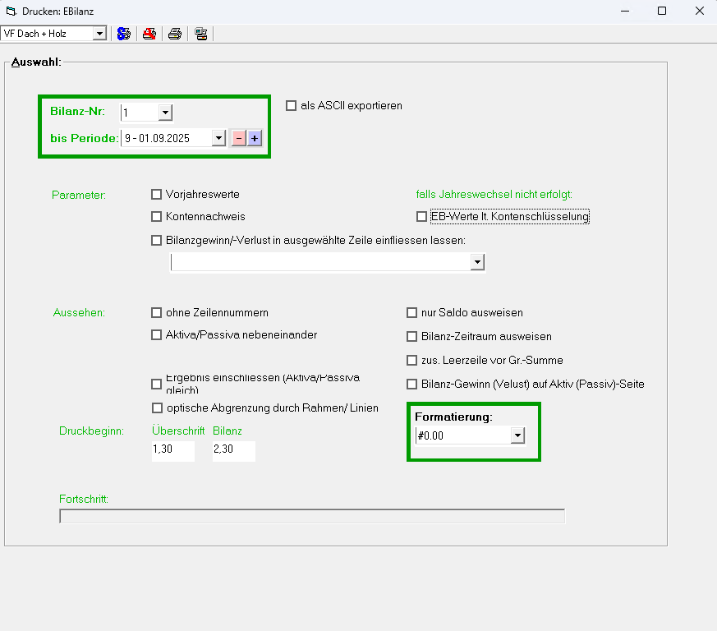Open the Bilanzgewinn/-Verlust row selection dropdown
This screenshot has width=717, height=631.
(x=477, y=262)
